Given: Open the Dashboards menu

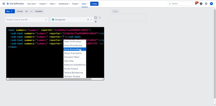Looking at the screenshot, I should [64, 4].
